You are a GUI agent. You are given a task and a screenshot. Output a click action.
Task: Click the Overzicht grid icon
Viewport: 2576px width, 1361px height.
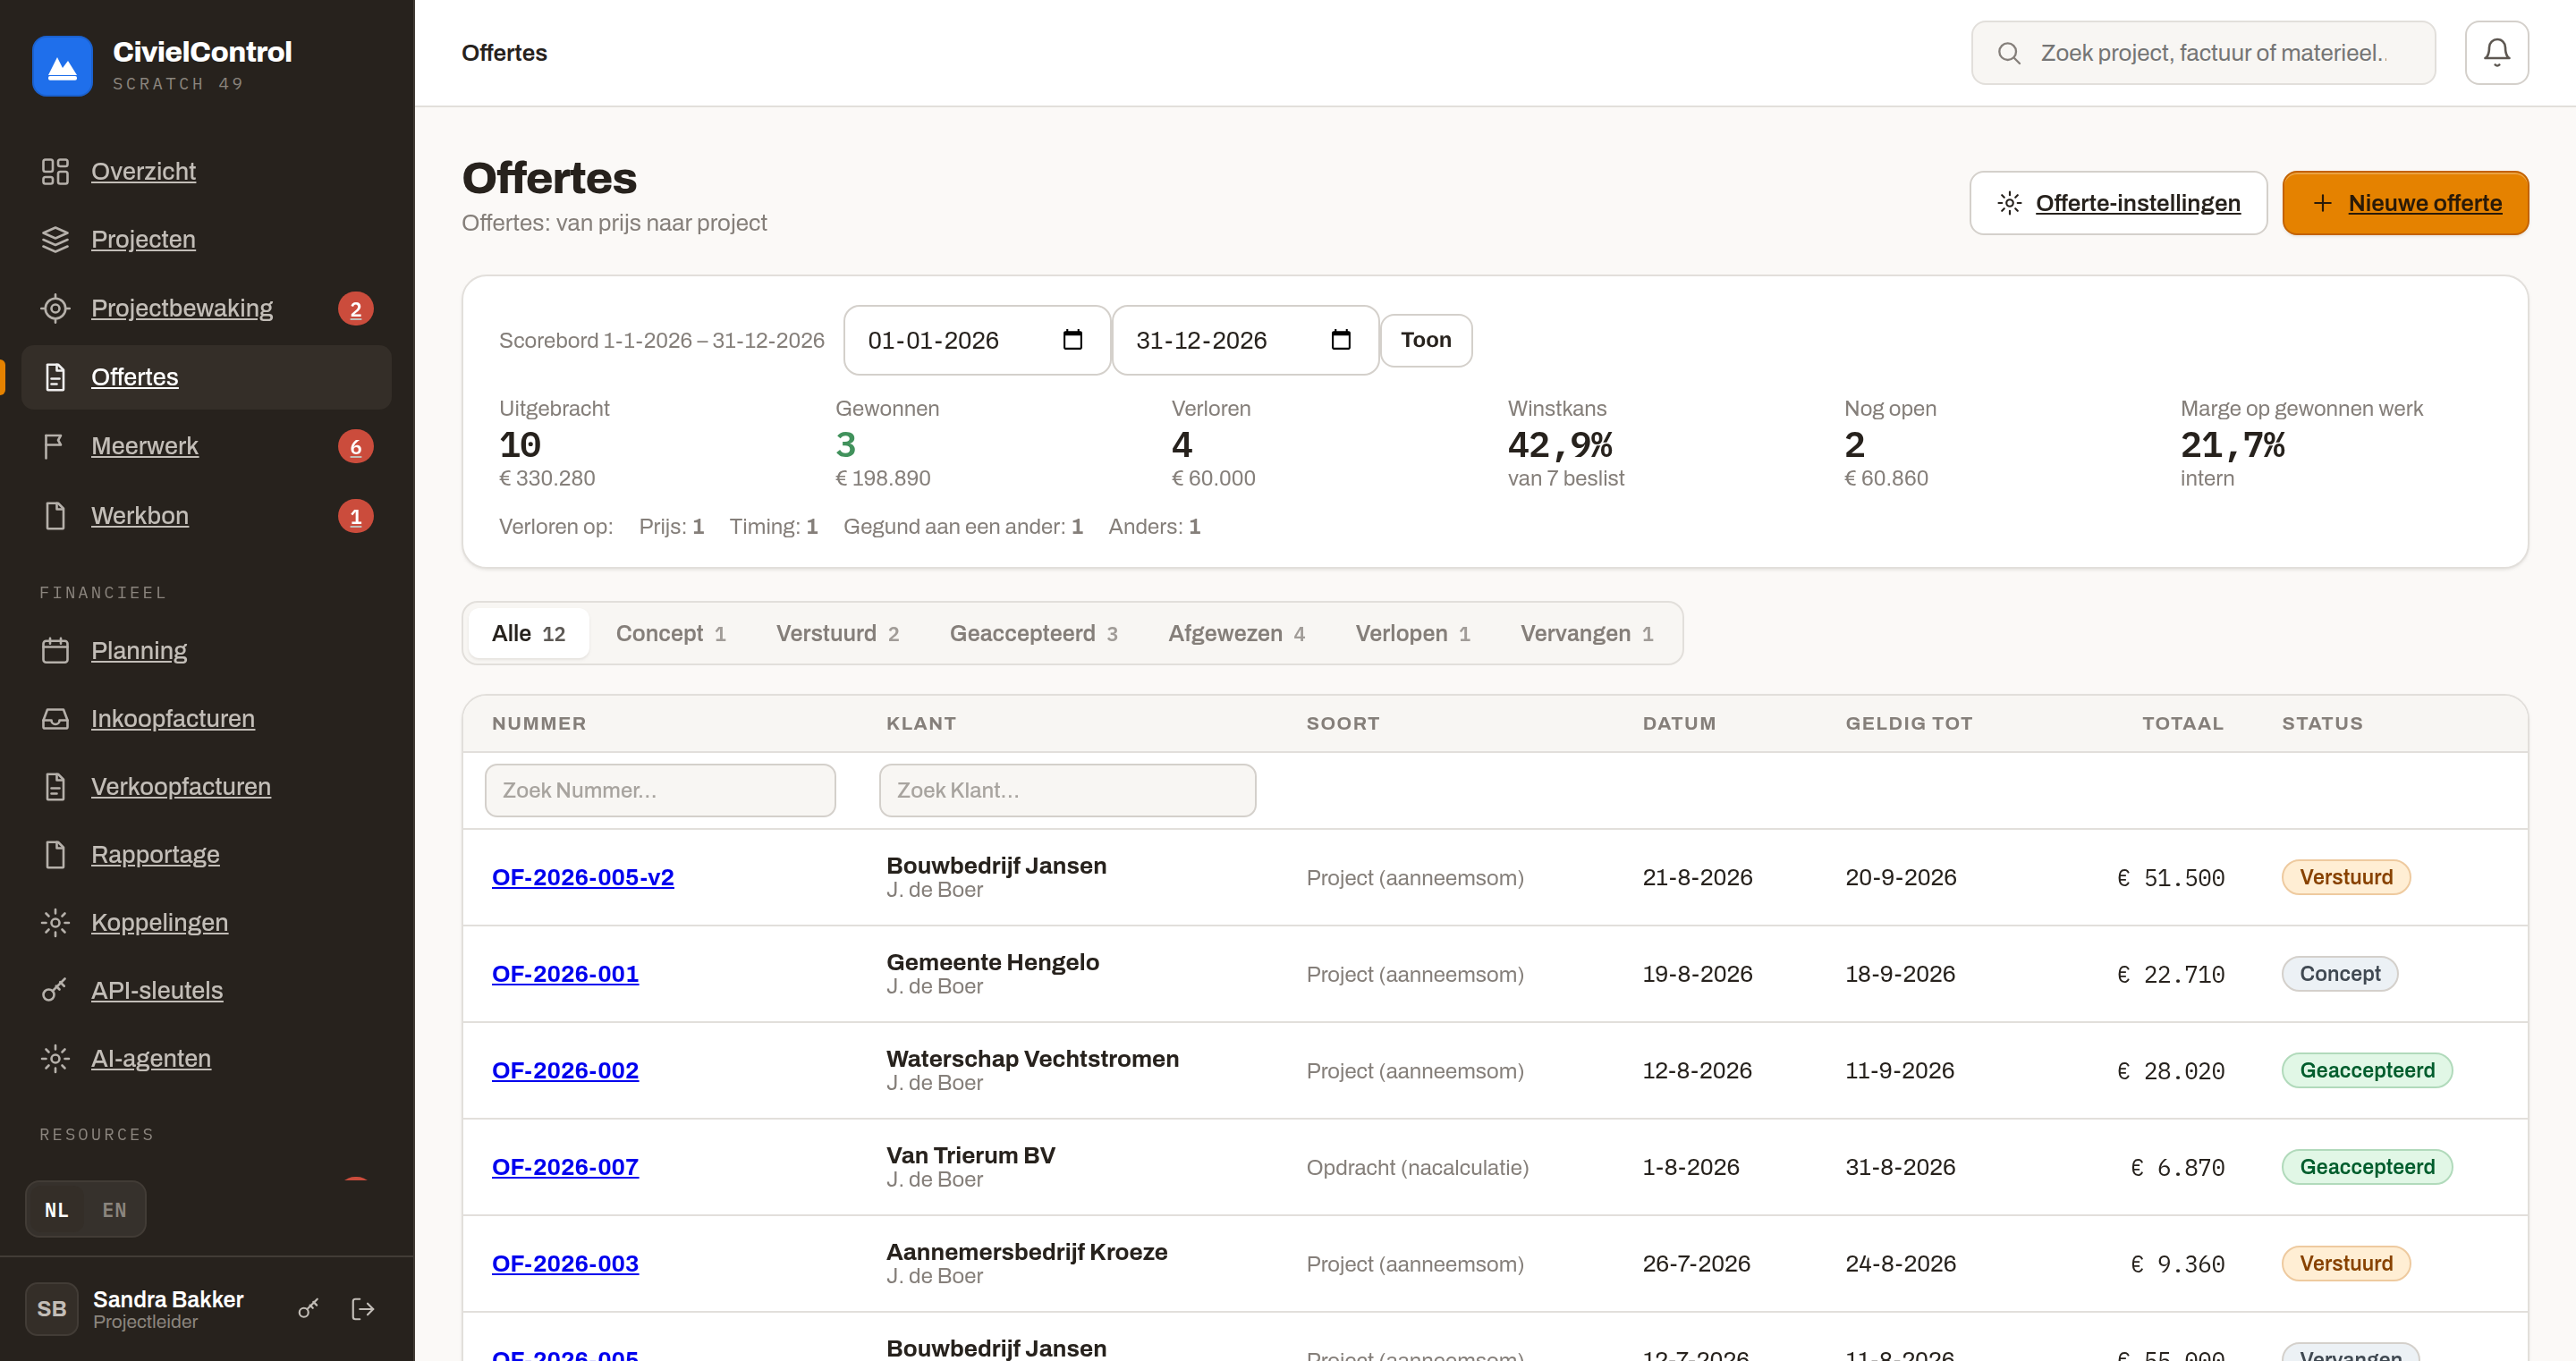(55, 171)
